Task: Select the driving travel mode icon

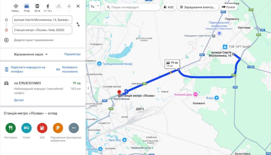Action: point(27,6)
